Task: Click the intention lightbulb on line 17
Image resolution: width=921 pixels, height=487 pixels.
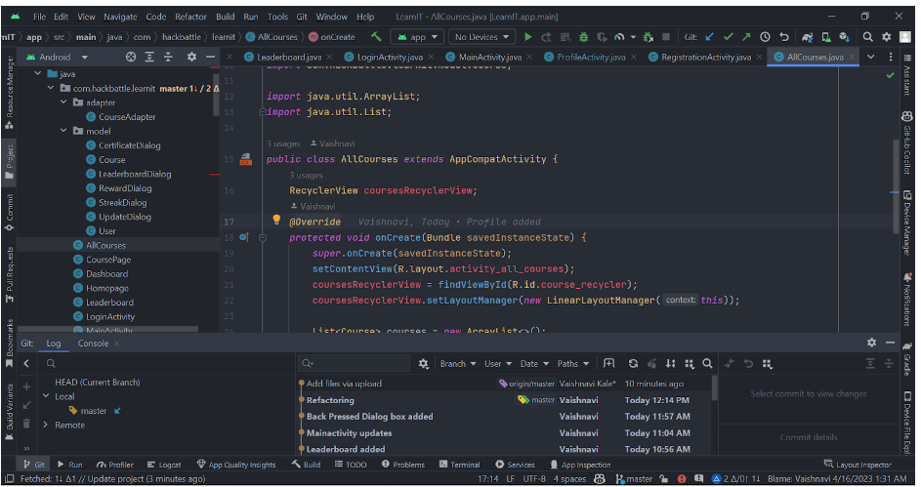Action: pos(276,220)
